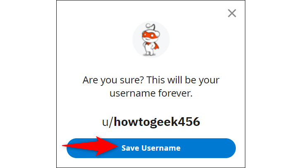Click the bold 'howtogeek456' name
302x168 pixels.
[x=157, y=122]
